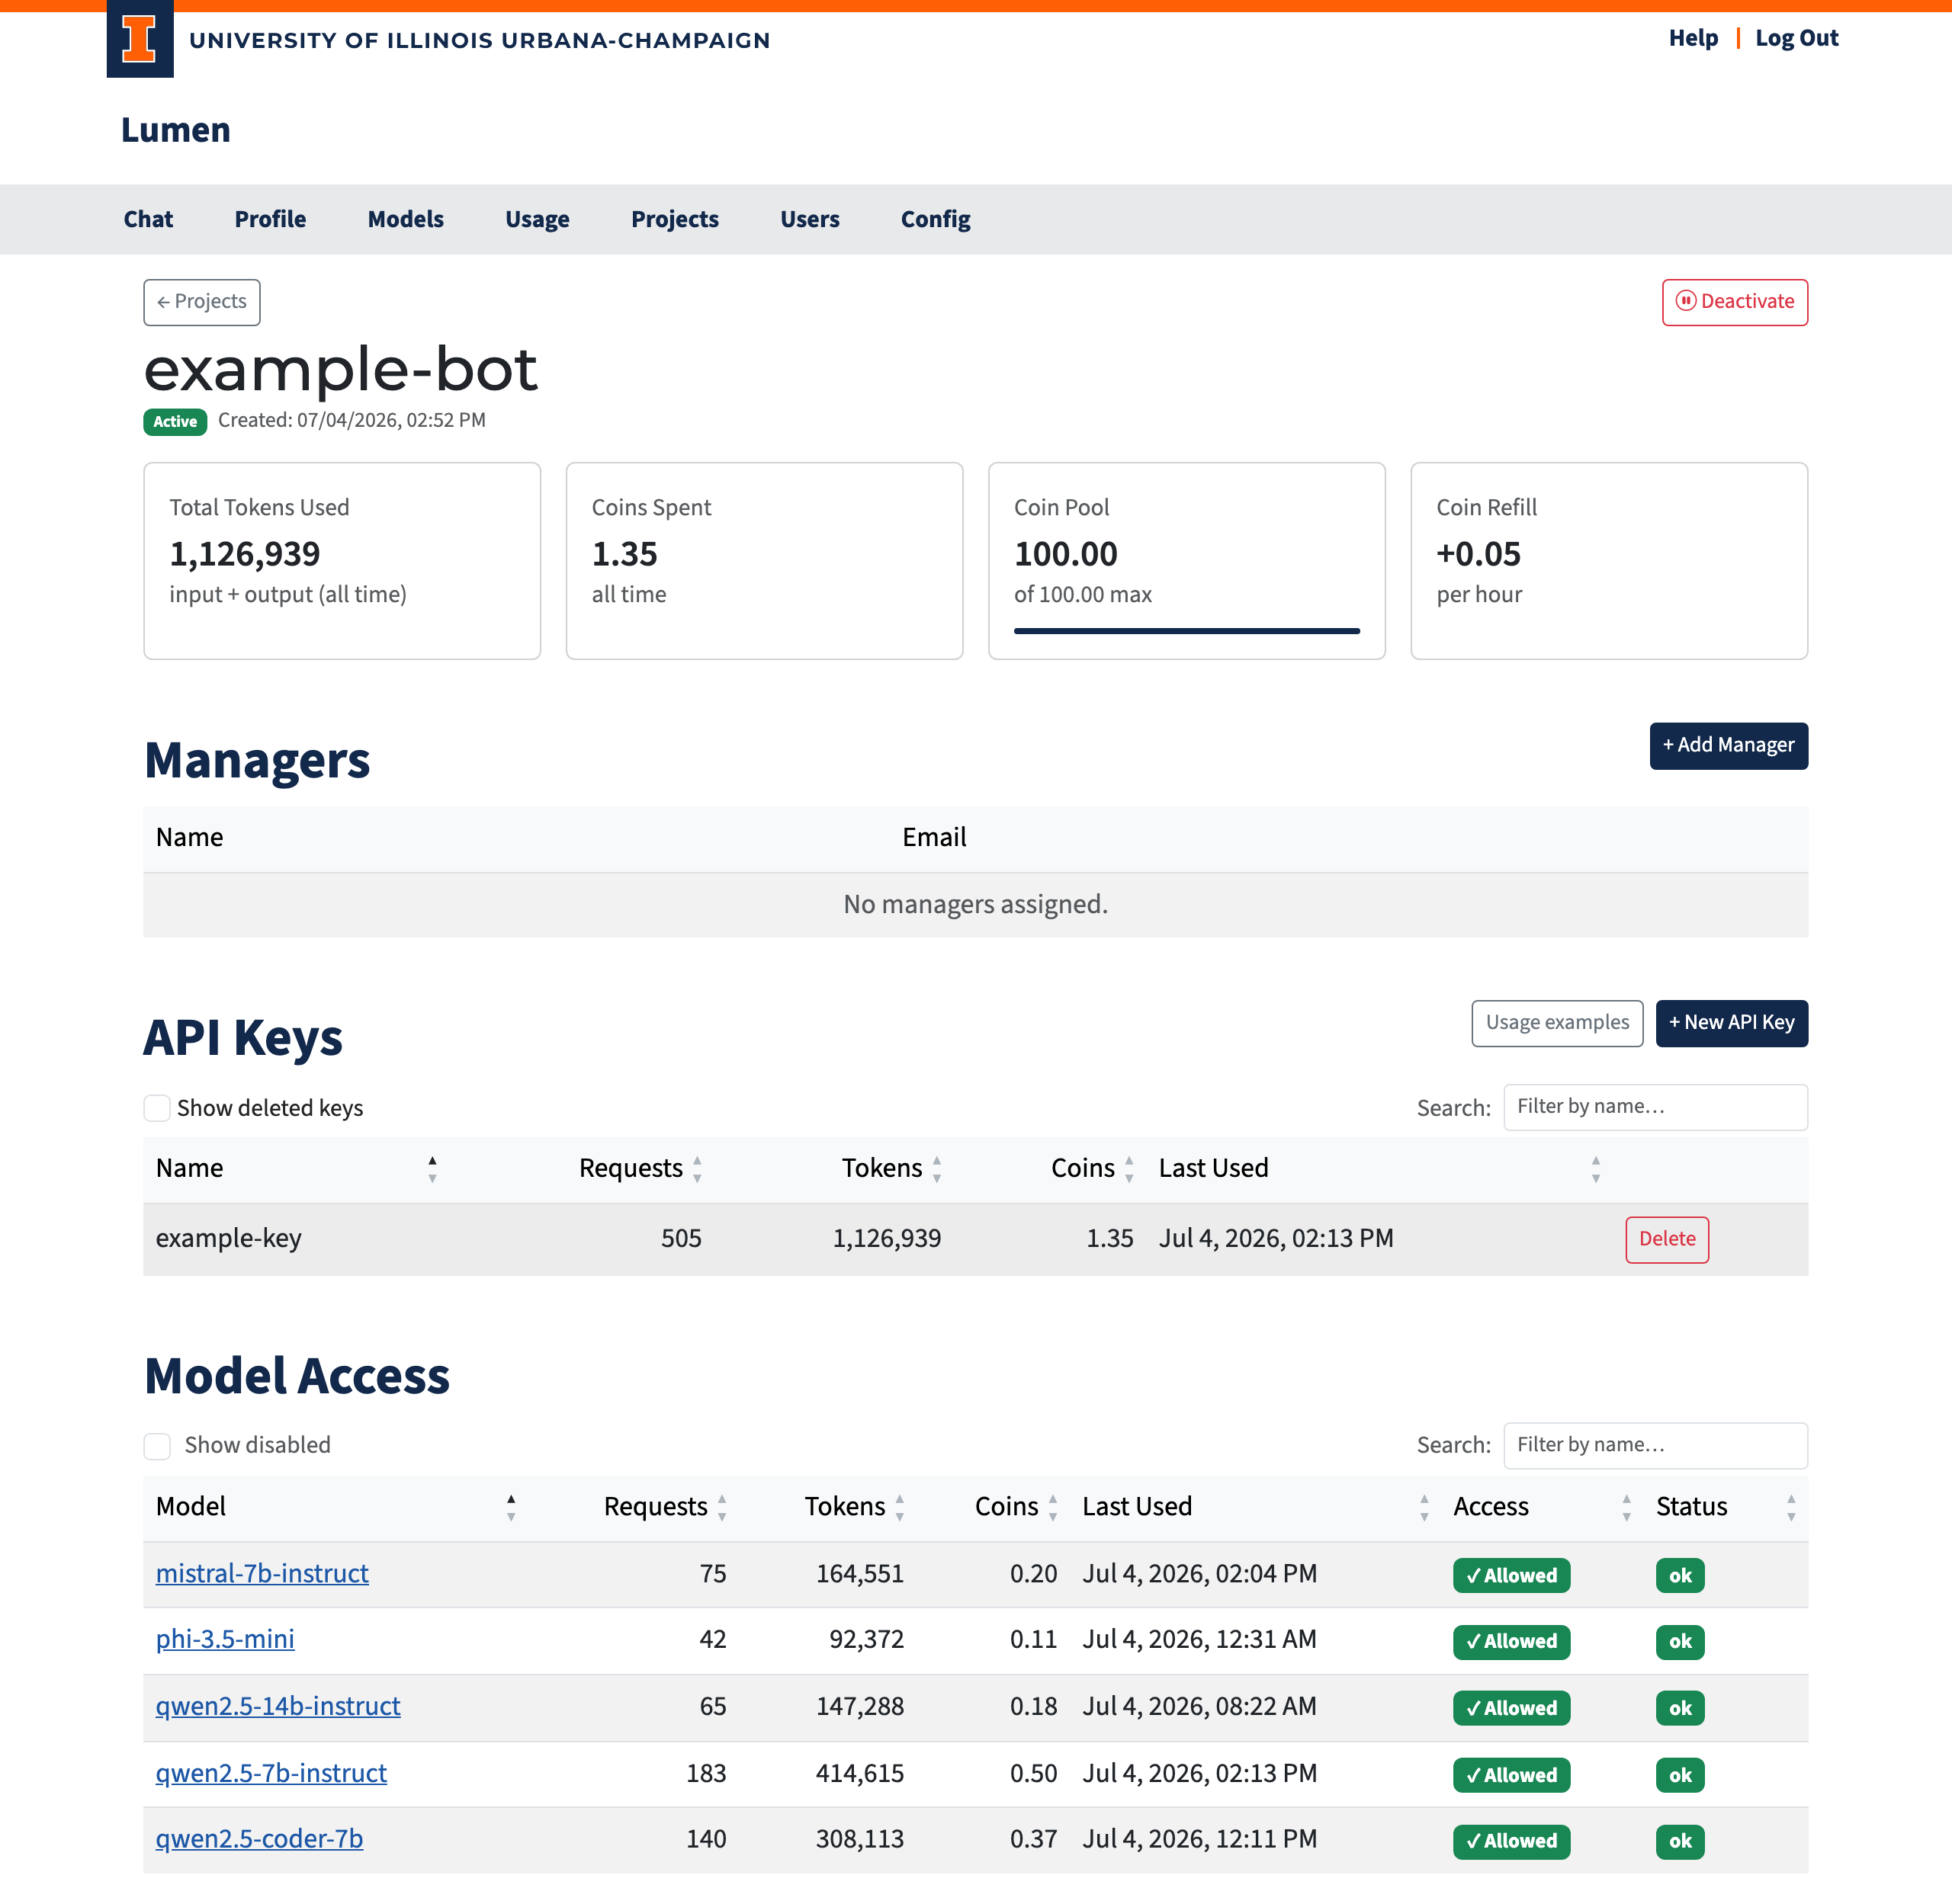Click the Created date text under example-bot

[x=352, y=421]
